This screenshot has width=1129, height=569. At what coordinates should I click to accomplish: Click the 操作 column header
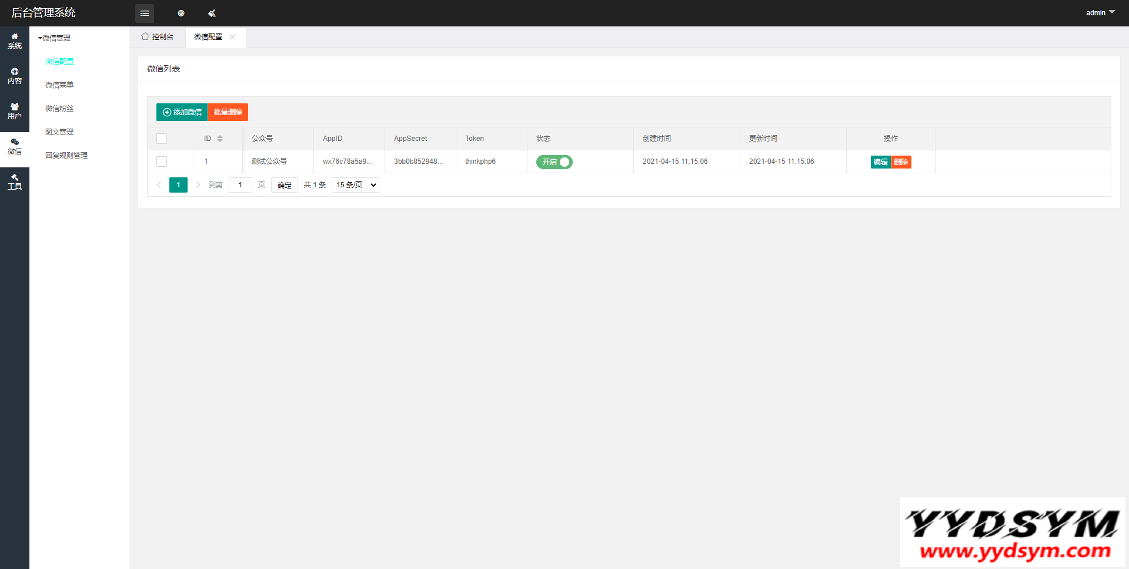[x=891, y=139]
